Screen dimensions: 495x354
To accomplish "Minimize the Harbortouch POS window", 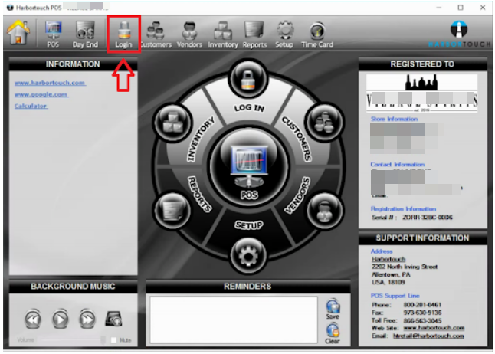I will coord(439,7).
